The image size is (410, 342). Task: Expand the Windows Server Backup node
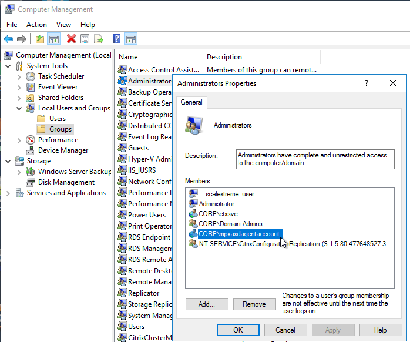click(x=19, y=172)
